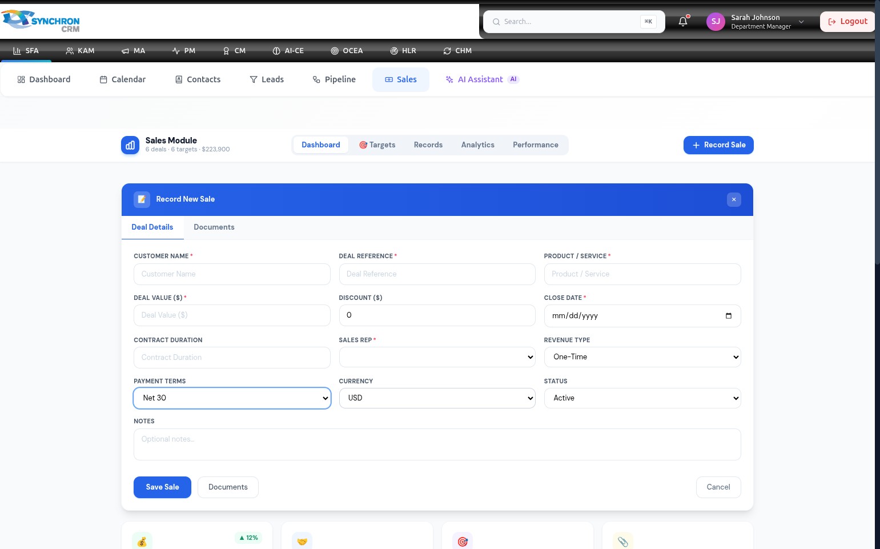880x549 pixels.
Task: Select the Documents form tab
Action: pos(214,227)
